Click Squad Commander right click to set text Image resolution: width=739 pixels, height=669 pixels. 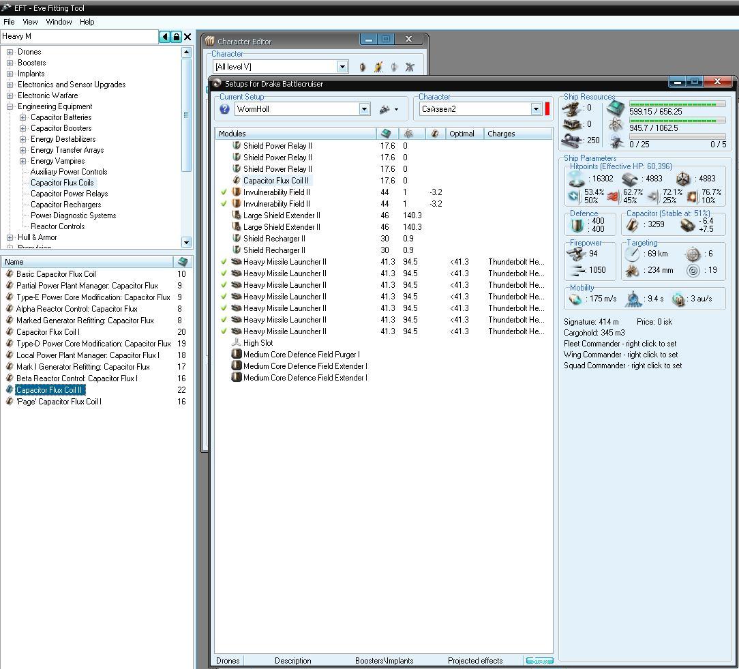[x=622, y=366]
